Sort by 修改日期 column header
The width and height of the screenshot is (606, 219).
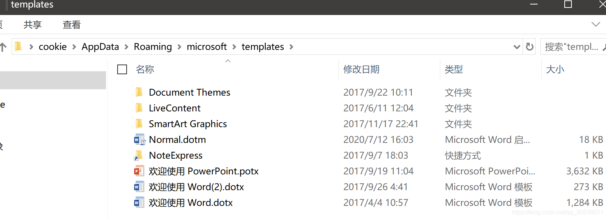pos(361,69)
